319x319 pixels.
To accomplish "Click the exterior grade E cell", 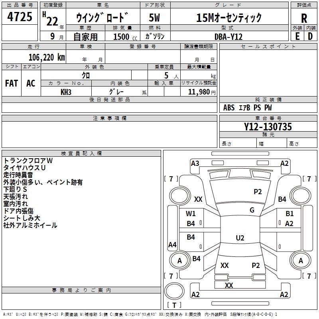I will [x=297, y=35].
